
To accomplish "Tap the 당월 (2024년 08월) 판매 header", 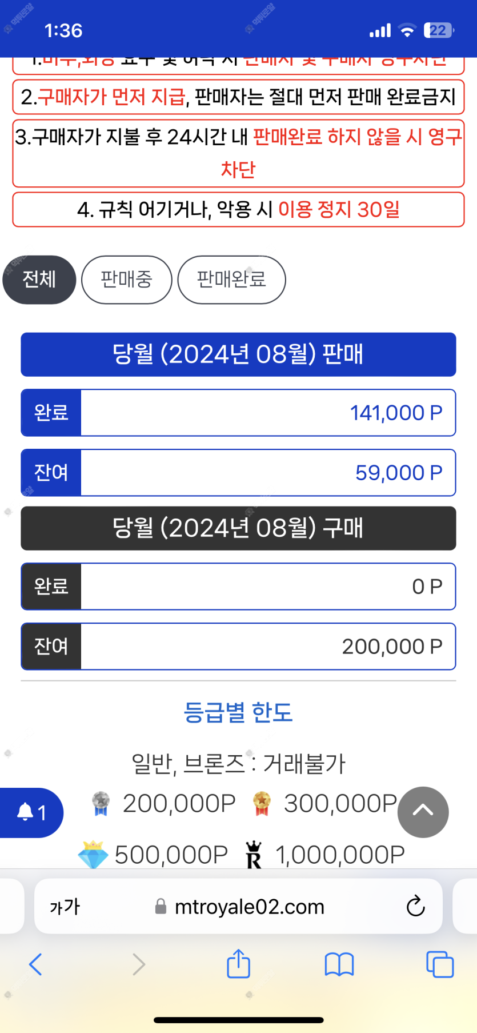I will [x=238, y=354].
